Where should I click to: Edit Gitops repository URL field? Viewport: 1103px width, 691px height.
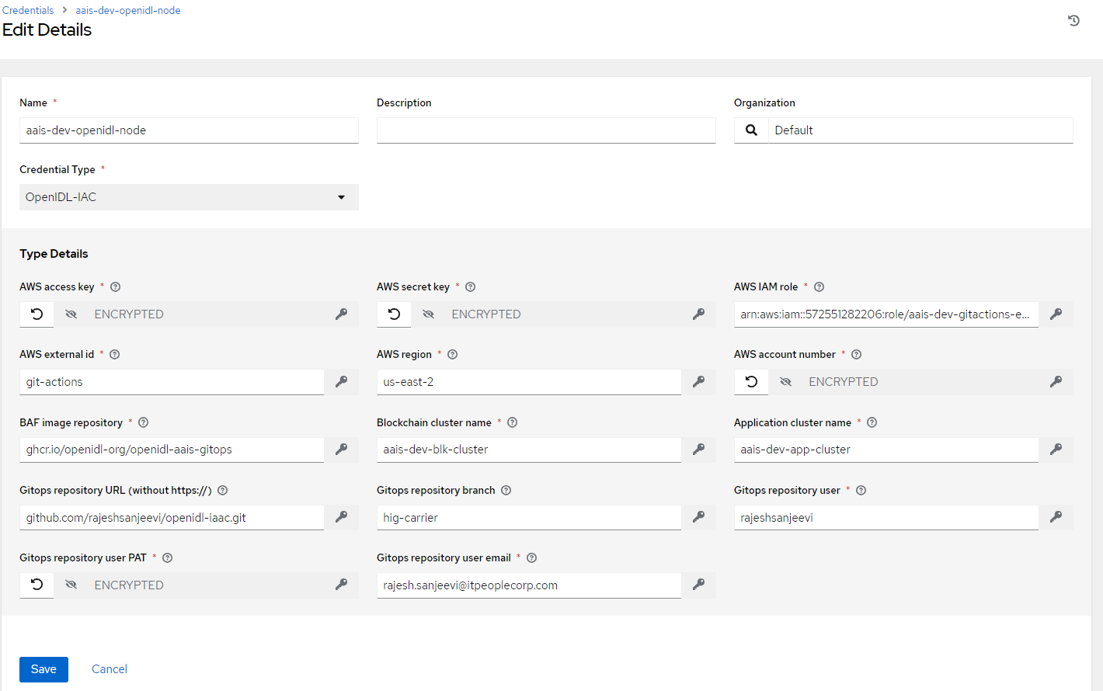172,517
